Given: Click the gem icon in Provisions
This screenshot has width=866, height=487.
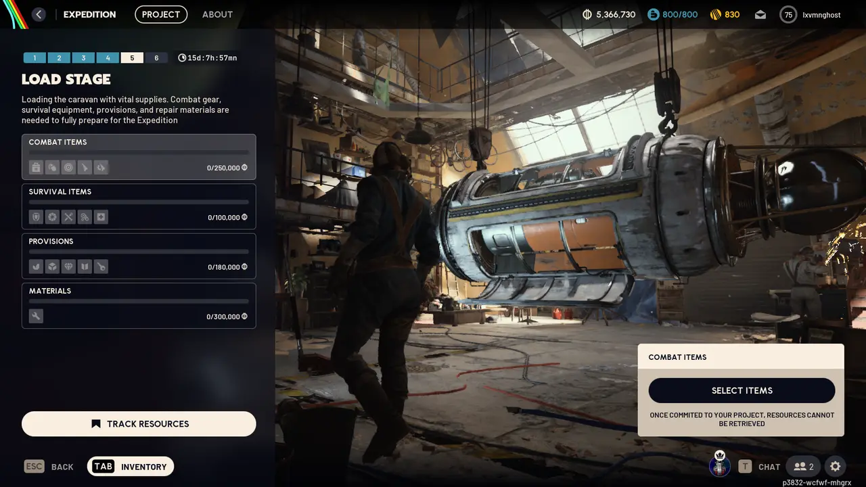Looking at the screenshot, I should coord(68,266).
